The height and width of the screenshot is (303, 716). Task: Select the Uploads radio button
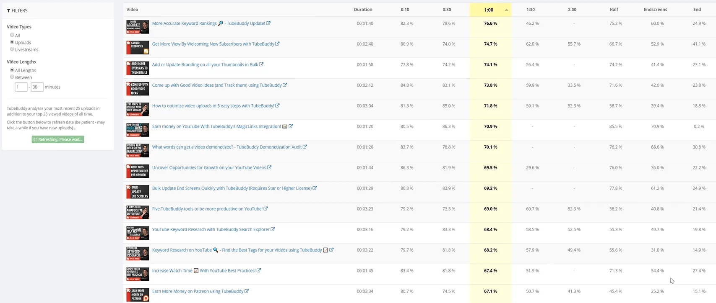12,42
